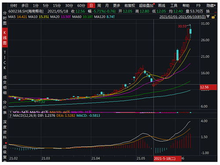Click the 2021/02/01-2021/06/10 date range link
This screenshot has height=165, width=220.
(183, 17)
